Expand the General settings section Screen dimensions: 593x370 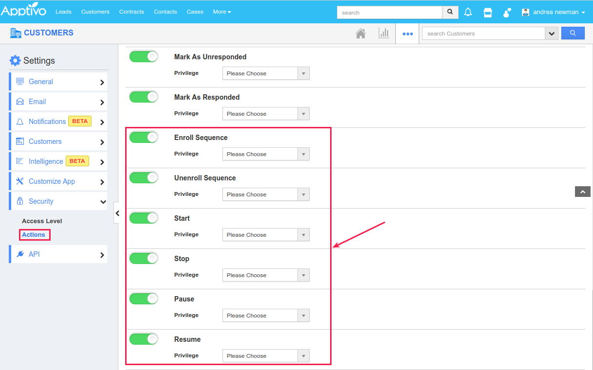point(58,82)
